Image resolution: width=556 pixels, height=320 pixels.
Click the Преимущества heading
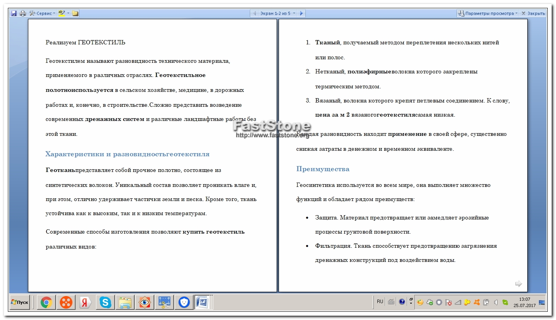[x=323, y=169]
